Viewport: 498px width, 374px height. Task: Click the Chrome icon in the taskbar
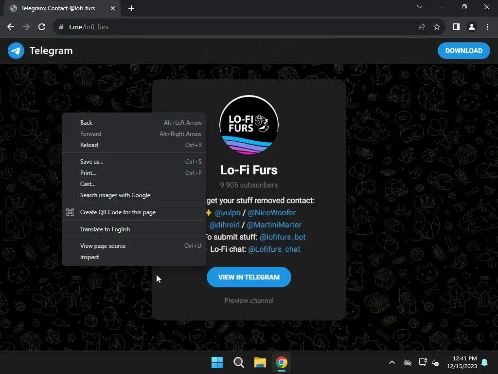click(282, 362)
